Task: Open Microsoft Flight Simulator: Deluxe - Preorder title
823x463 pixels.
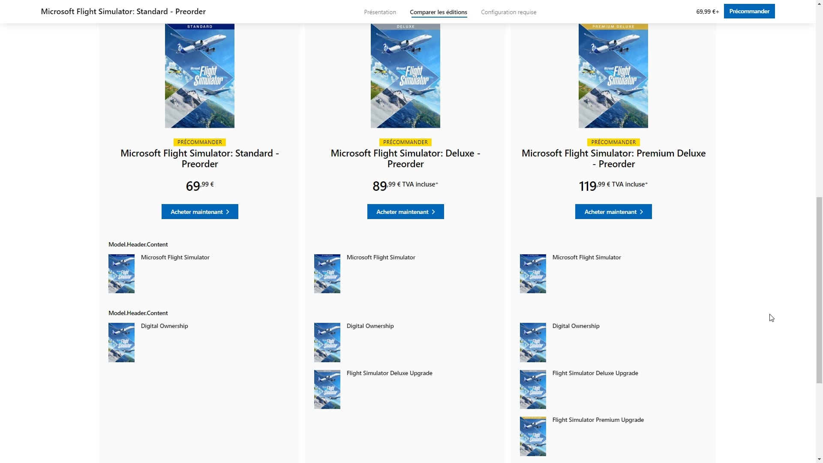Action: (x=405, y=159)
